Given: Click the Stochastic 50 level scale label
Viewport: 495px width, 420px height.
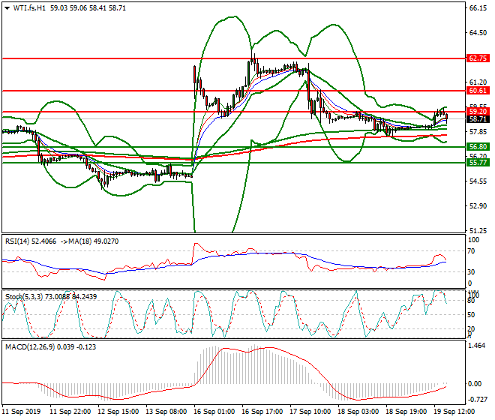Looking at the screenshot, I should point(471,315).
